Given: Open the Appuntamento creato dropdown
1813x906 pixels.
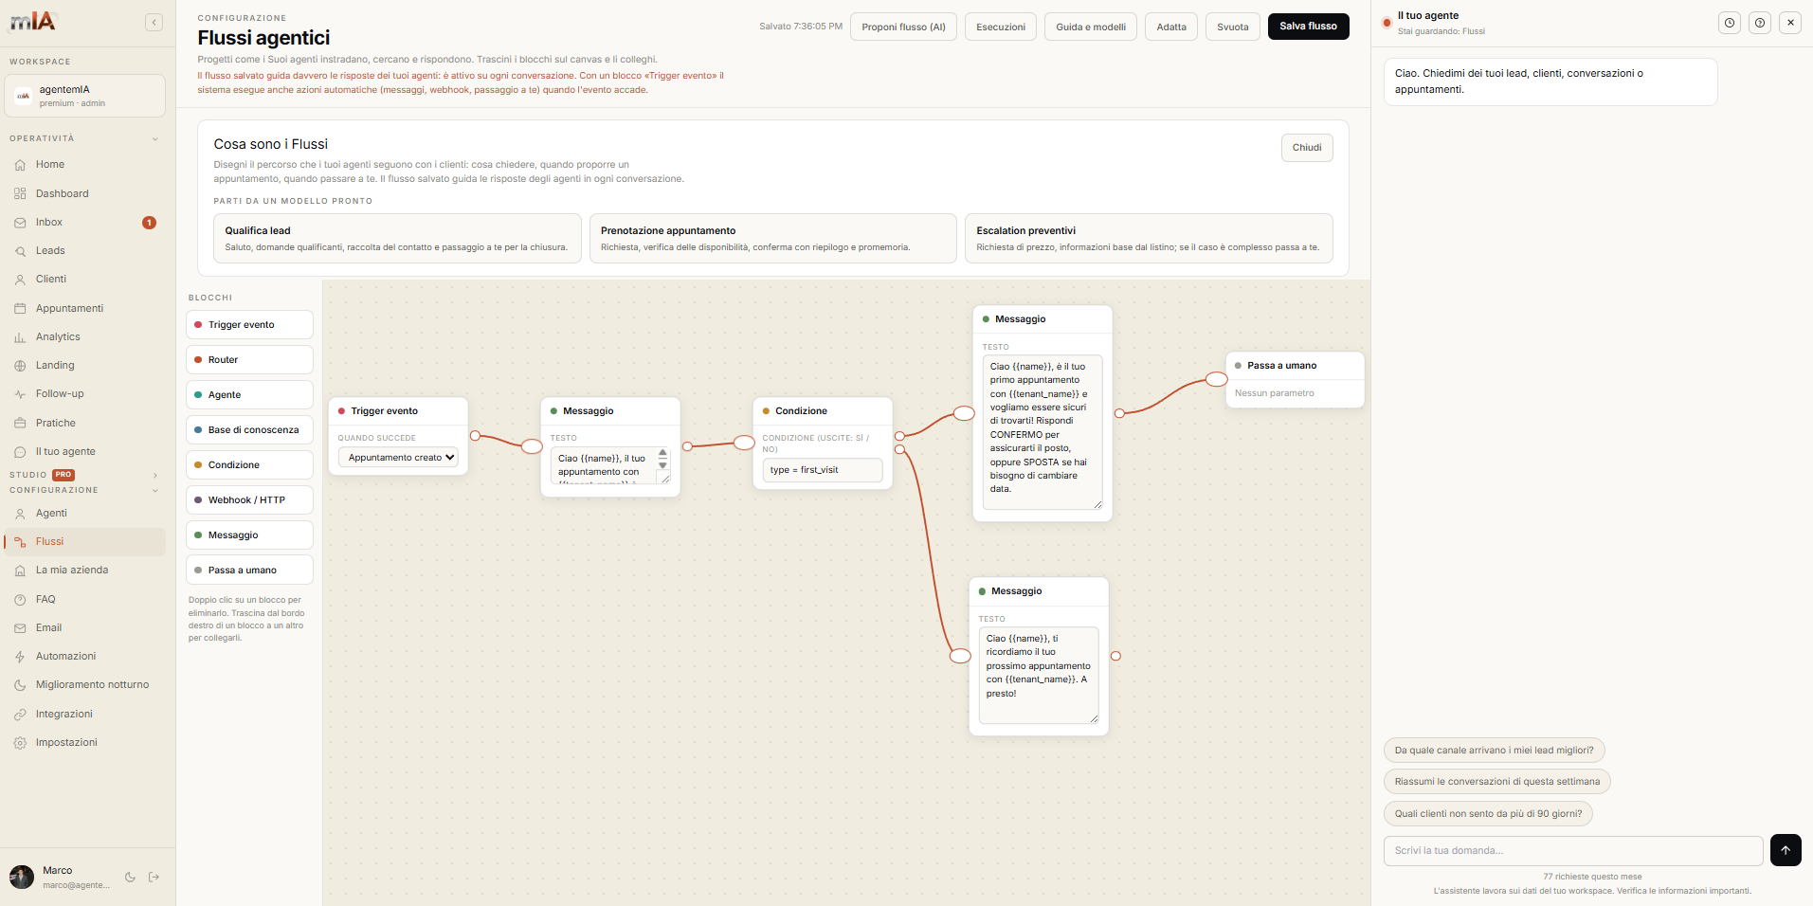Looking at the screenshot, I should [x=398, y=458].
